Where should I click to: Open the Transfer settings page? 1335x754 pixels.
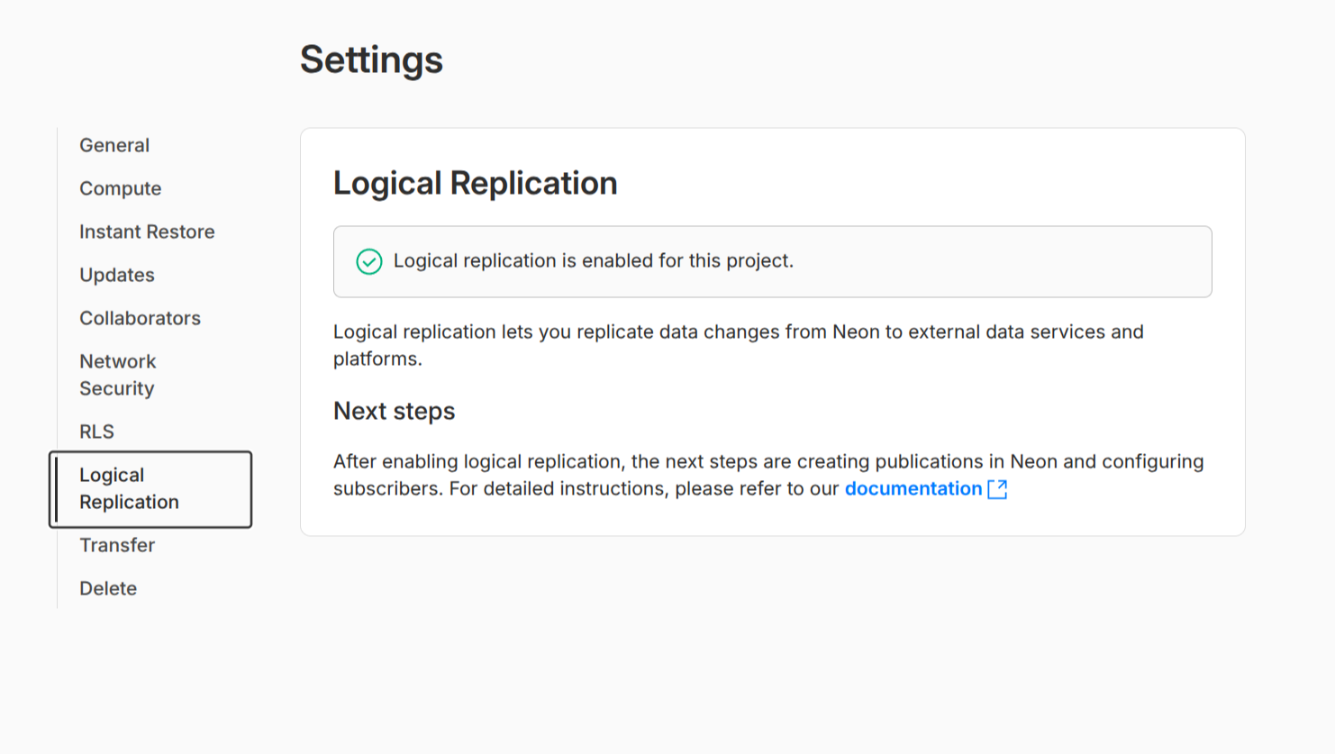coord(117,545)
